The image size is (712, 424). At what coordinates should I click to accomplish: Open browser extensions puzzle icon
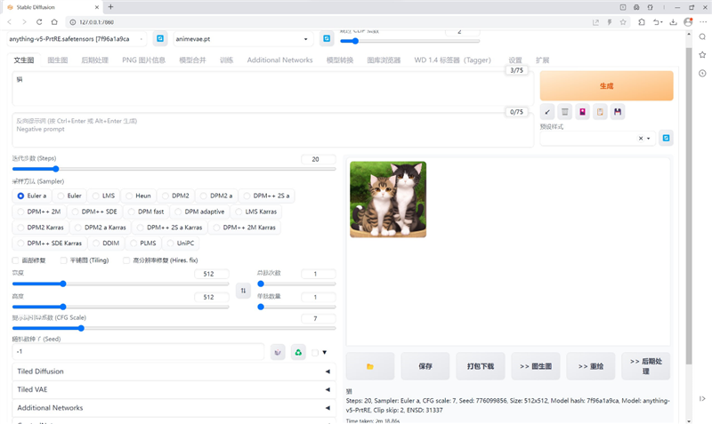[x=642, y=21]
